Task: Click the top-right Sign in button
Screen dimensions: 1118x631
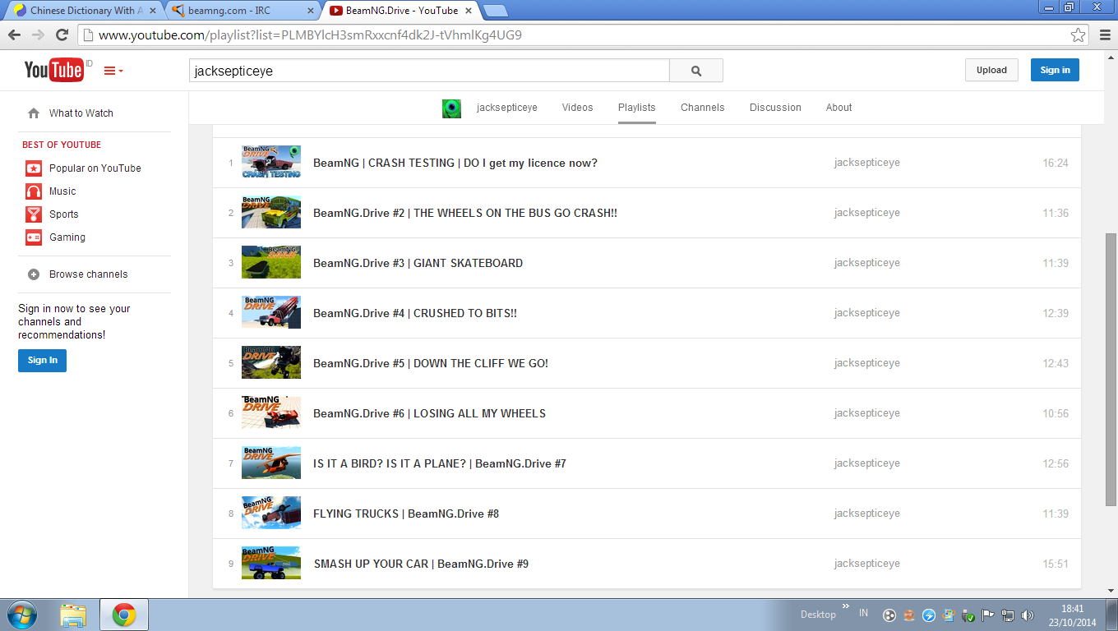Action: pyautogui.click(x=1055, y=70)
